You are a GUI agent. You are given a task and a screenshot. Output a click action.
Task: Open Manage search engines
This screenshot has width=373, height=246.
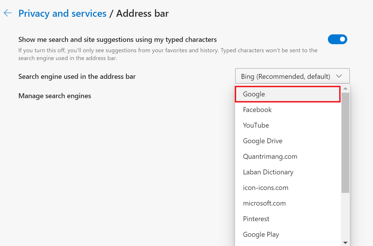[x=55, y=96]
